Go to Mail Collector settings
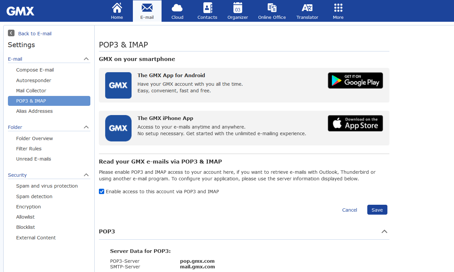Viewport: 454px width, 272px height. point(31,91)
